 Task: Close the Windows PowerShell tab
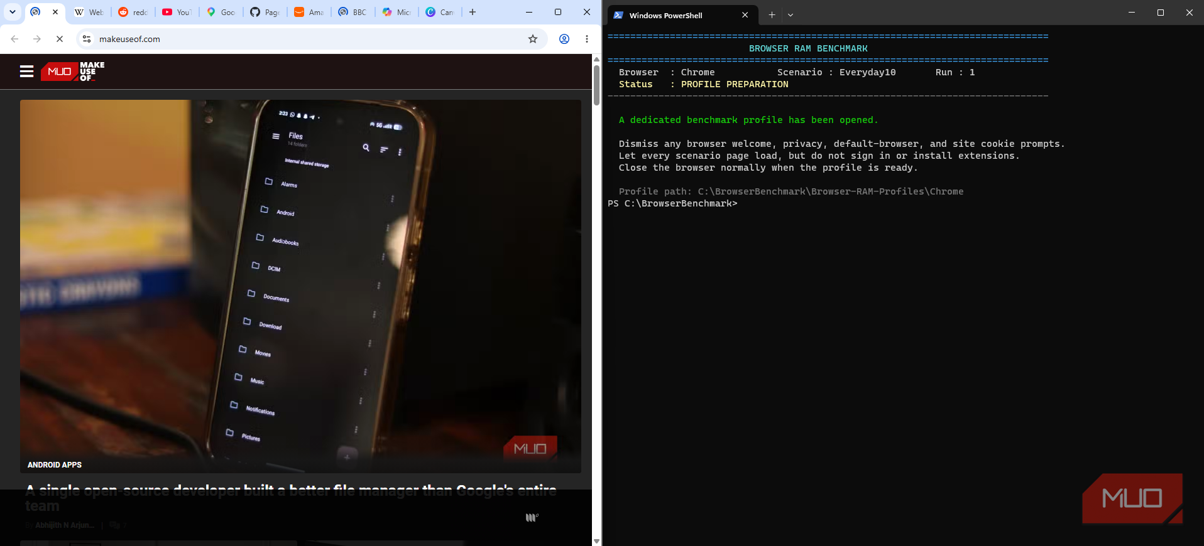(745, 15)
